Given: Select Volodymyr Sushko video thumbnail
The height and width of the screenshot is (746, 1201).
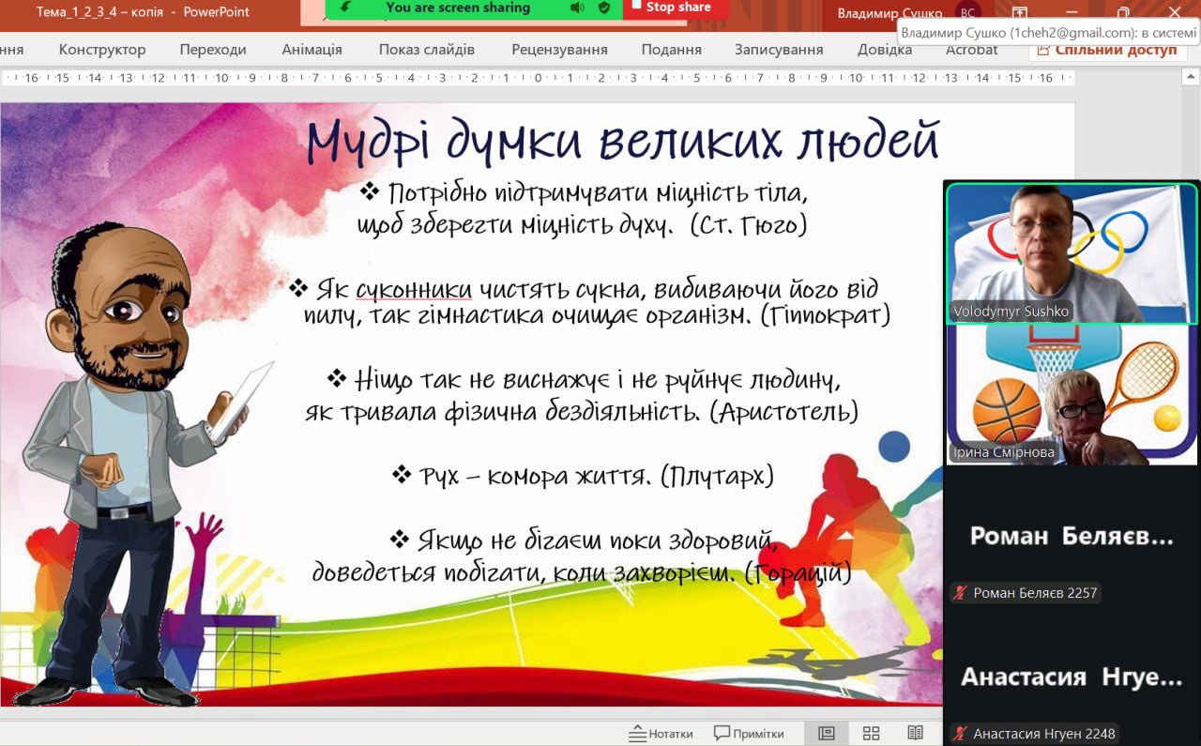Looking at the screenshot, I should point(1071,253).
